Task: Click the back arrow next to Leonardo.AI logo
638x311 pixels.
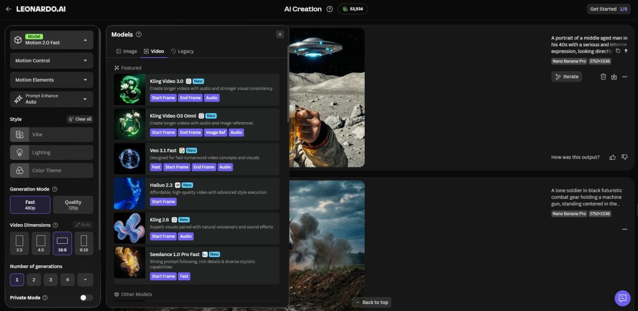Action: click(x=8, y=9)
